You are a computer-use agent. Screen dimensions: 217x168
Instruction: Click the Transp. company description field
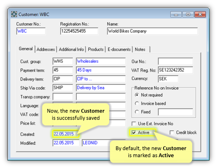101,96
